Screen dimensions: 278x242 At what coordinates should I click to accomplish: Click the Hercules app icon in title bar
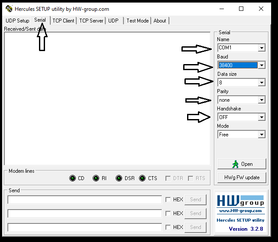[9, 9]
